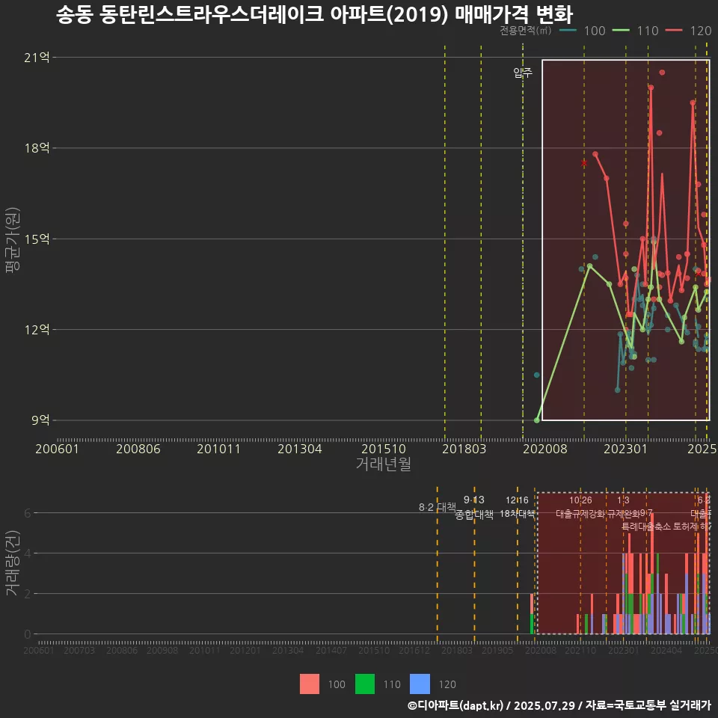Click the isolated teal point left of white box

tap(537, 375)
